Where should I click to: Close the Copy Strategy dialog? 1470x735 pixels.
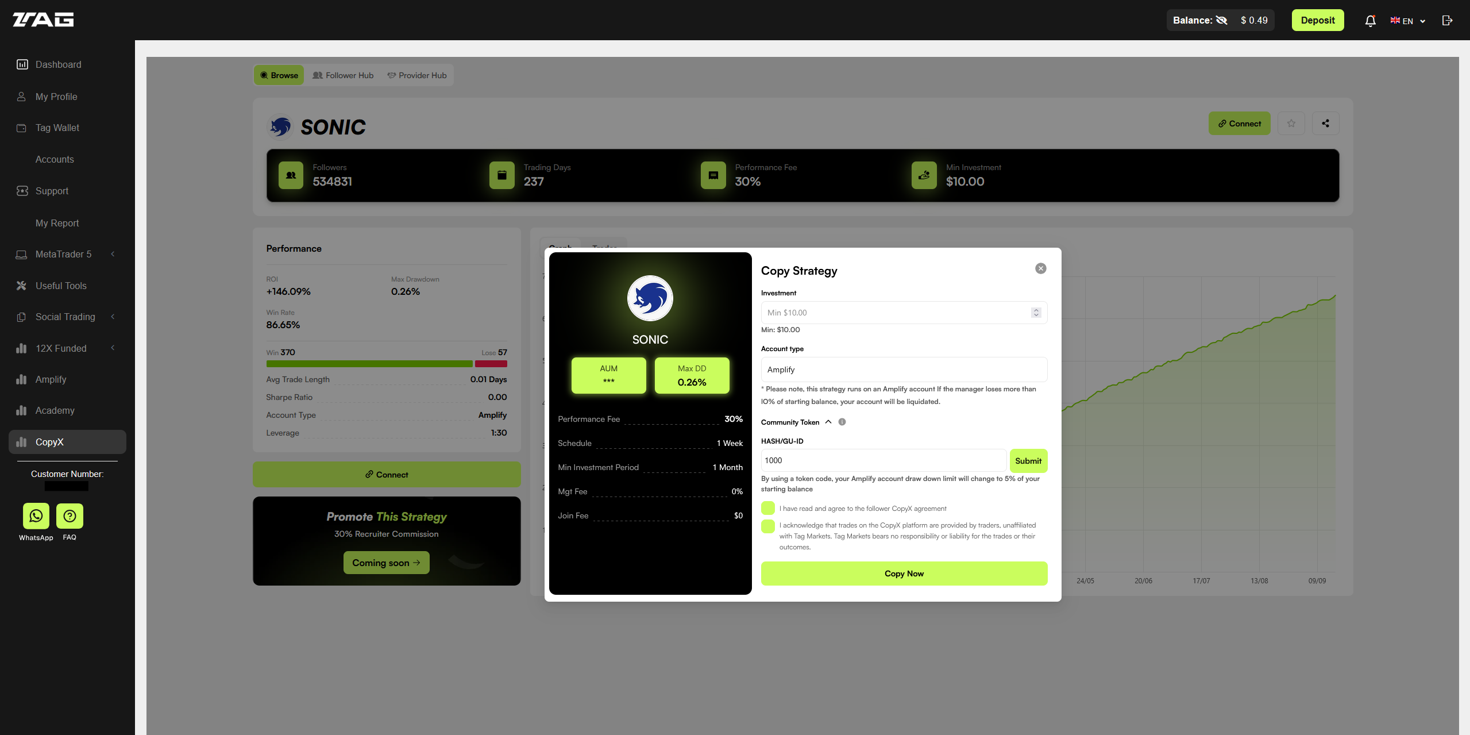click(x=1040, y=268)
